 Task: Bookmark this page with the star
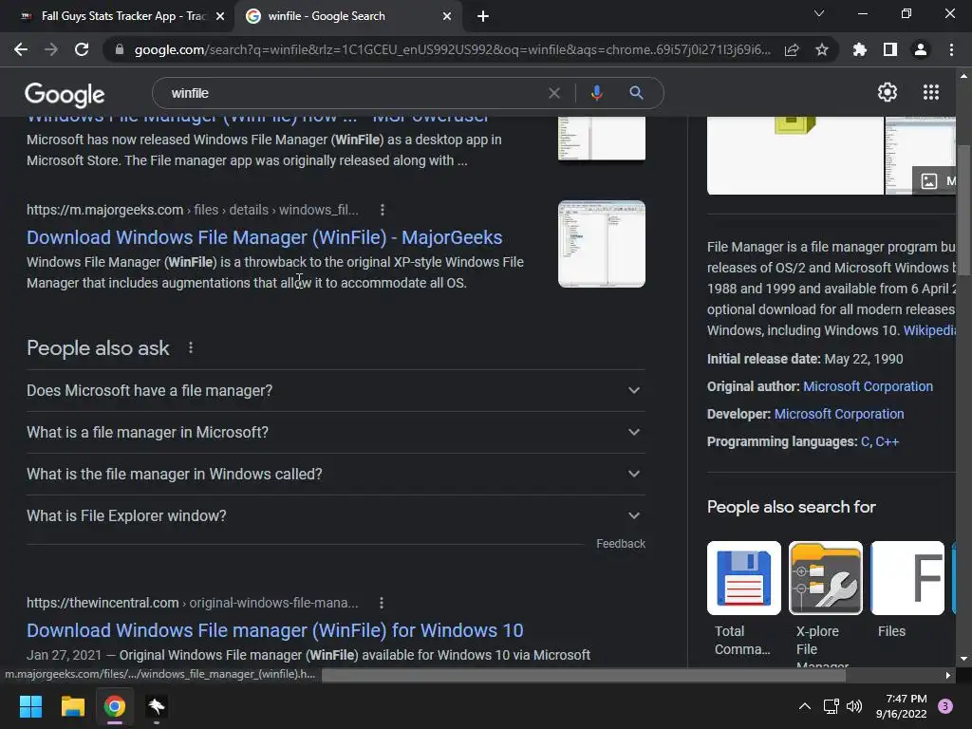[x=822, y=49]
